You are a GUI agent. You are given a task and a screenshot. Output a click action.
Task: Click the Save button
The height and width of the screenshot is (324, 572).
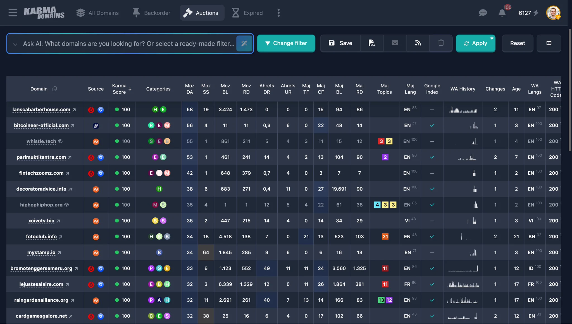click(x=340, y=43)
